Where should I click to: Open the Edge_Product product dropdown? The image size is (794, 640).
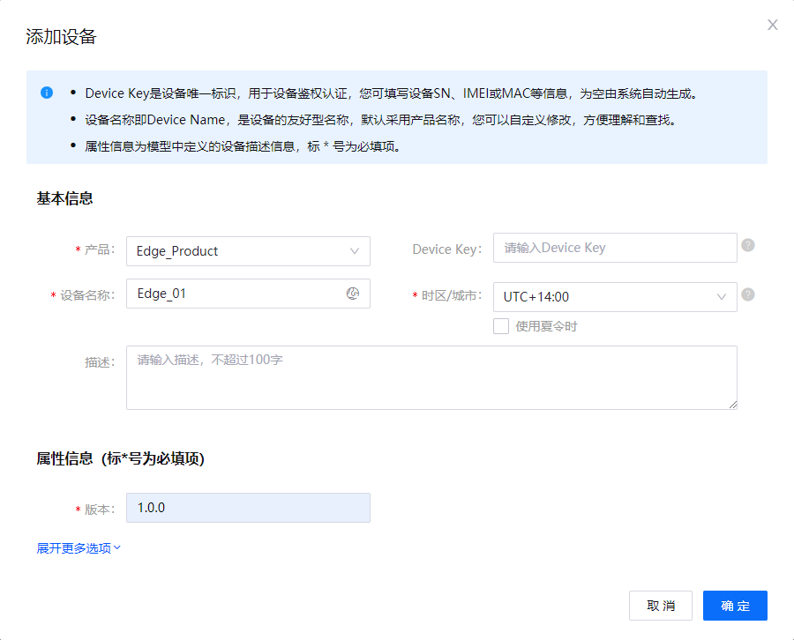[238, 251]
